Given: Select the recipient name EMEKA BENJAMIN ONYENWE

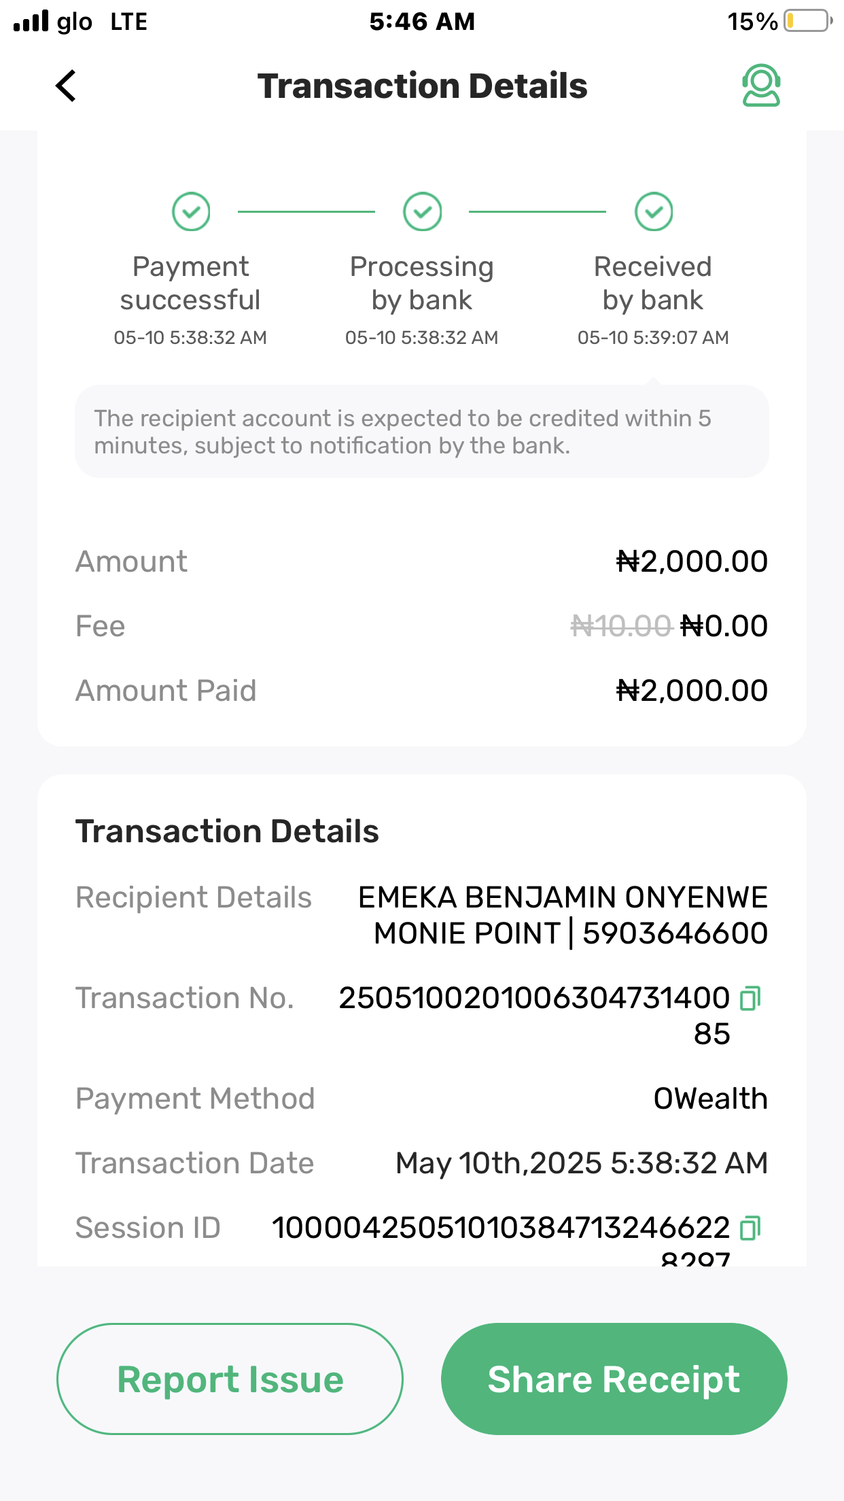Looking at the screenshot, I should (563, 897).
